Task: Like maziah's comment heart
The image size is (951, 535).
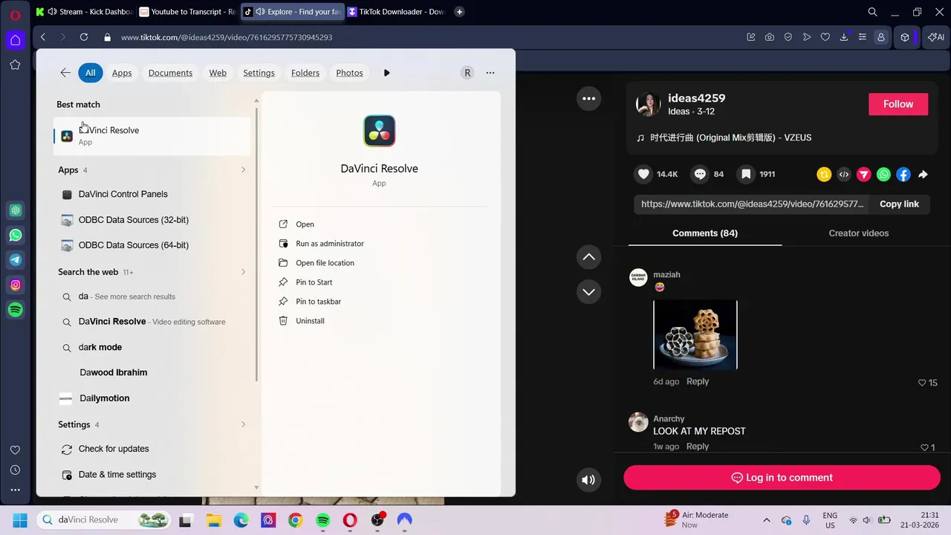Action: pos(922,383)
